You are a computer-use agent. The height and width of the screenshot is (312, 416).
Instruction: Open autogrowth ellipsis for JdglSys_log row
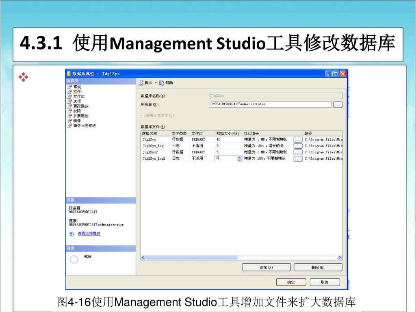pyautogui.click(x=298, y=146)
